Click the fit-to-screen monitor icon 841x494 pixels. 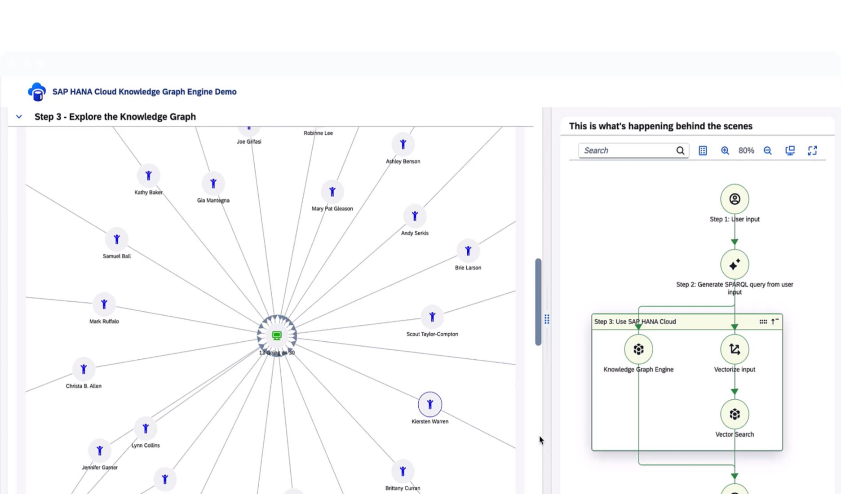pos(790,150)
